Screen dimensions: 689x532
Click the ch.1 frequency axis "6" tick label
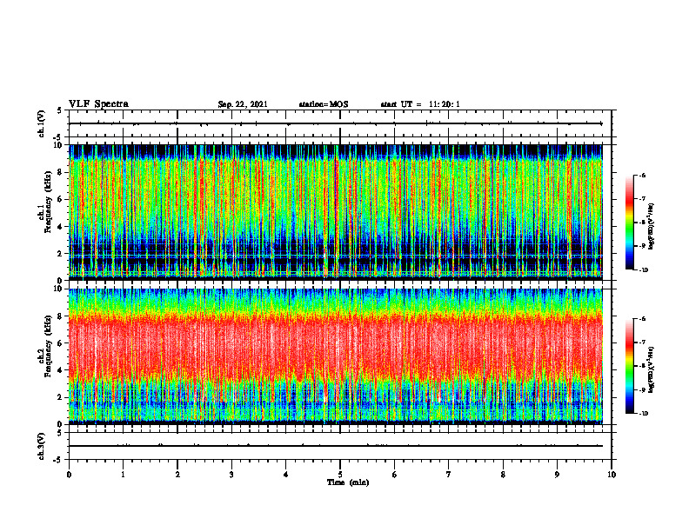tap(61, 200)
